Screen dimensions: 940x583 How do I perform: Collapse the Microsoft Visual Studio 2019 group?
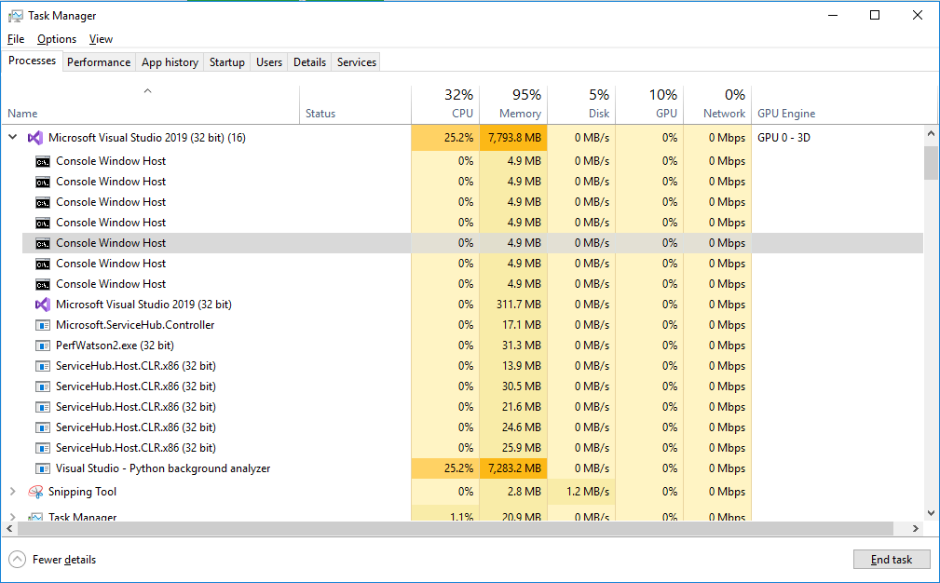pos(12,137)
